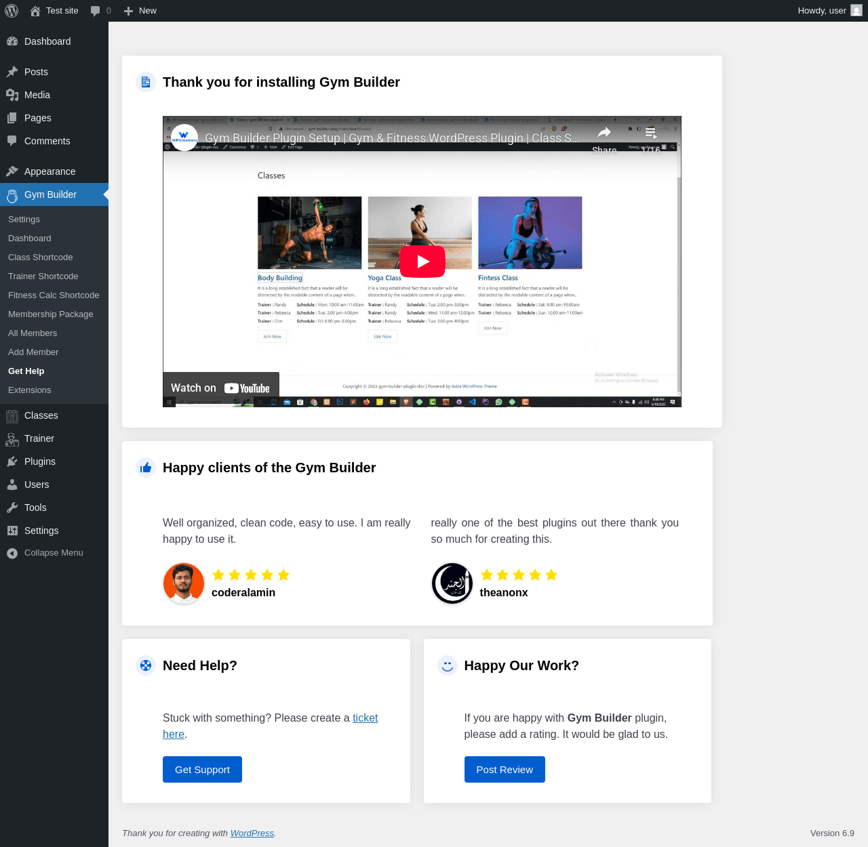Click the Posts pushpin icon
This screenshot has height=847, width=868.
(x=12, y=72)
